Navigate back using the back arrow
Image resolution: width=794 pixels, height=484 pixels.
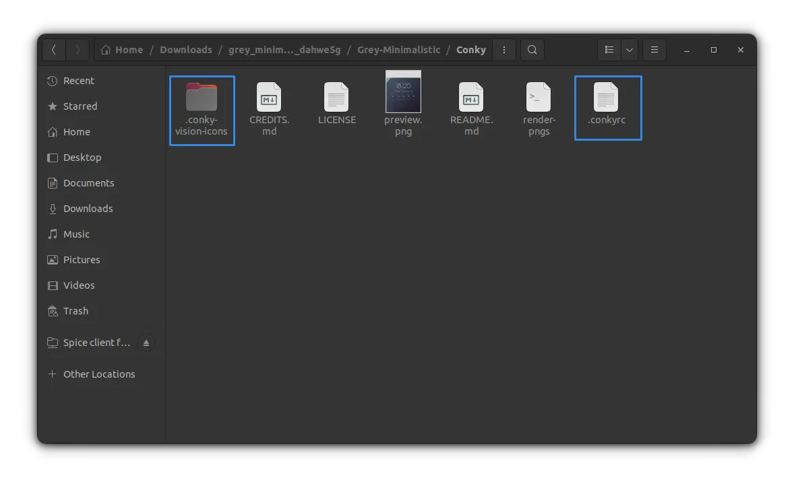point(54,49)
